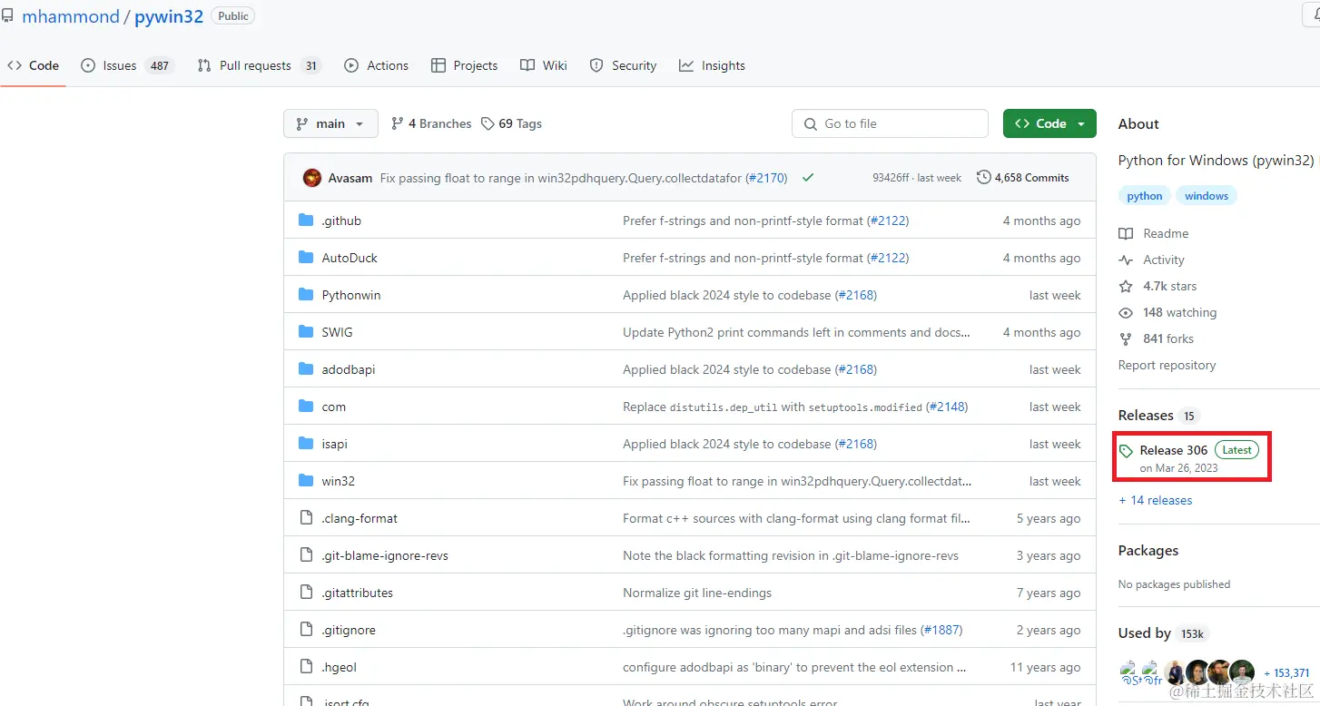This screenshot has height=706, width=1320.
Task: Click the Pythonwin folder icon
Action: tap(306, 295)
